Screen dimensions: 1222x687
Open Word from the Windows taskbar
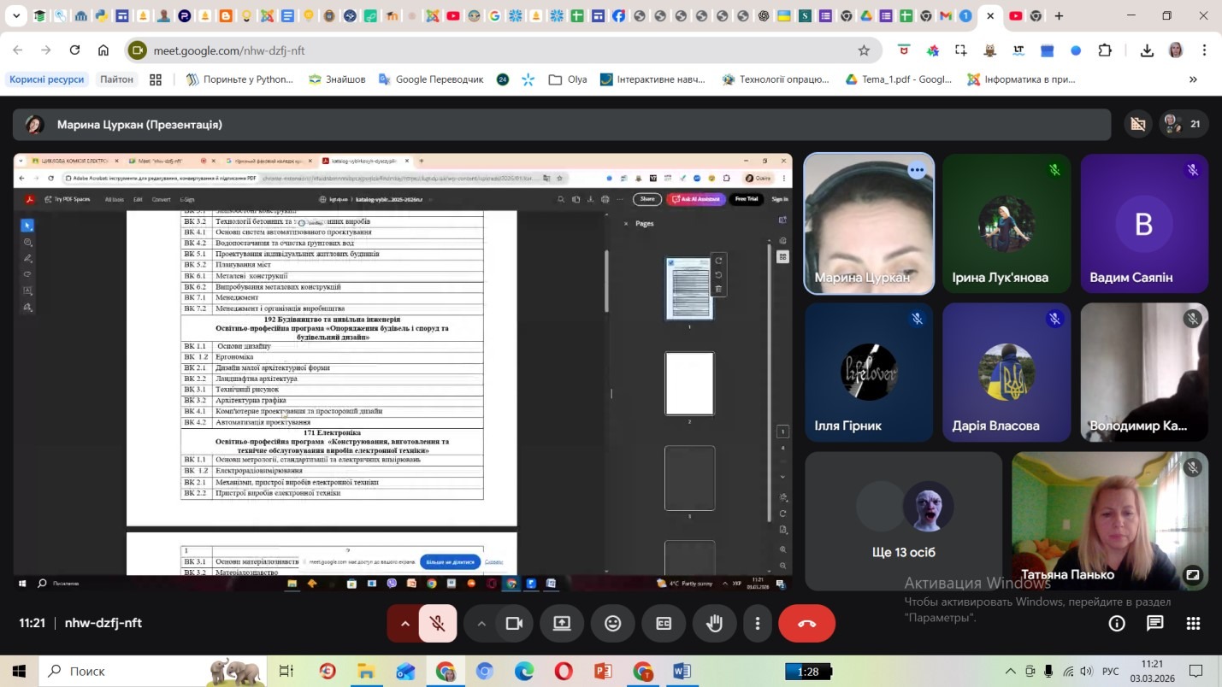(682, 672)
